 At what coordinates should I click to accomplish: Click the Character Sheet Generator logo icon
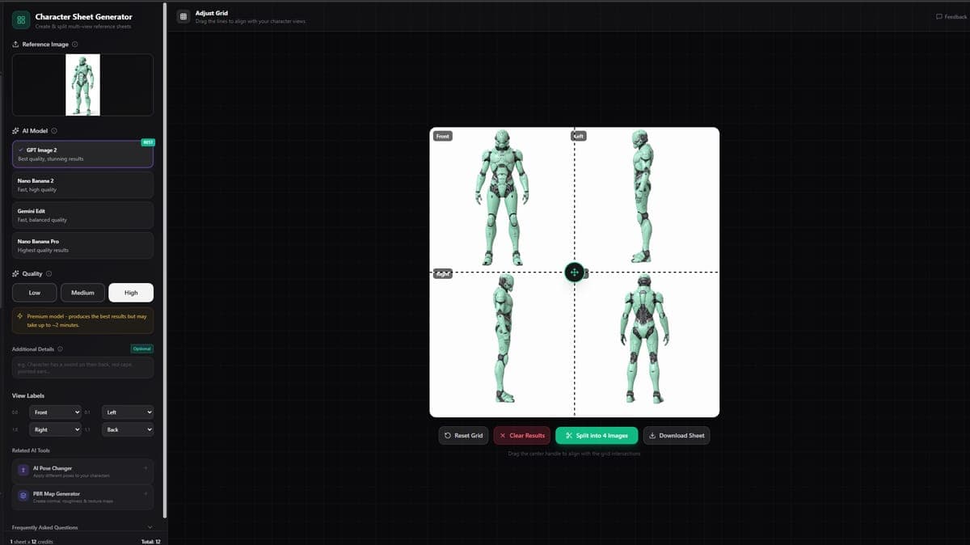coord(21,19)
